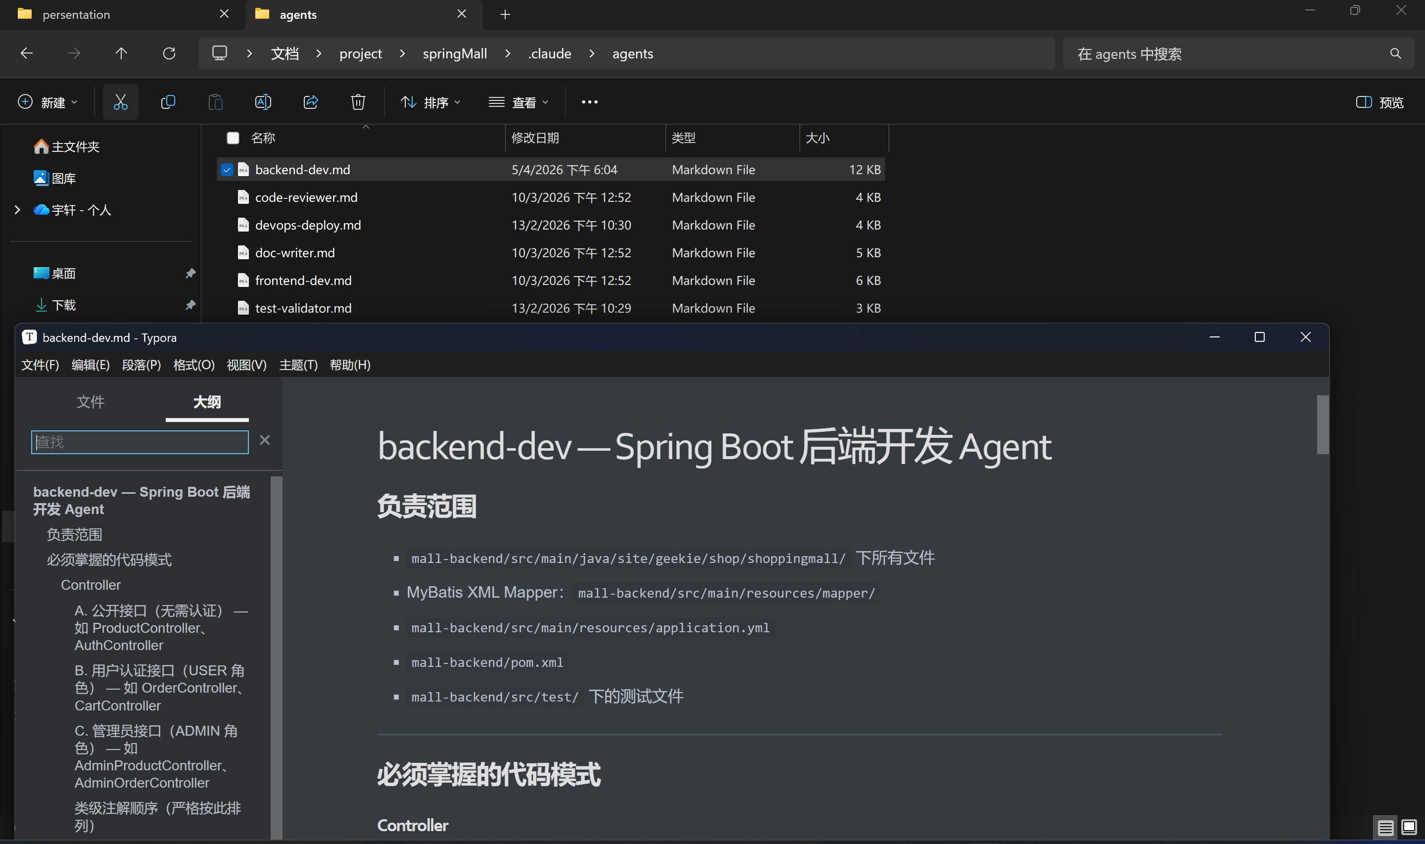
Task: Close the persentation Explorer tab
Action: pyautogui.click(x=225, y=14)
